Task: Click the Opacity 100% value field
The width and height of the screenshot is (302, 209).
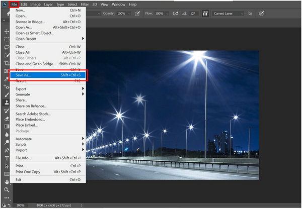Action: (121, 14)
